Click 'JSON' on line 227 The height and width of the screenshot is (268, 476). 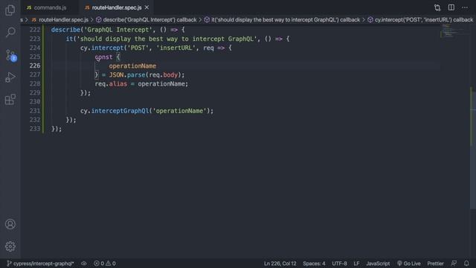point(117,74)
